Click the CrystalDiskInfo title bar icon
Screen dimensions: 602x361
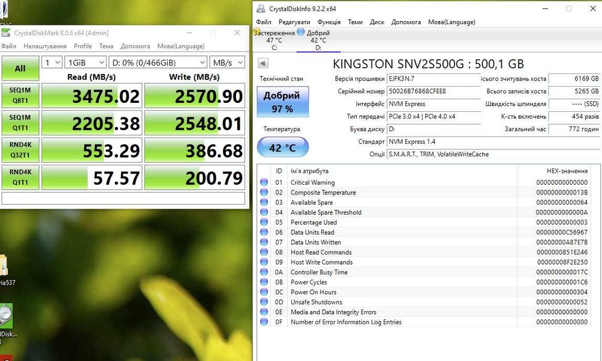[x=261, y=8]
